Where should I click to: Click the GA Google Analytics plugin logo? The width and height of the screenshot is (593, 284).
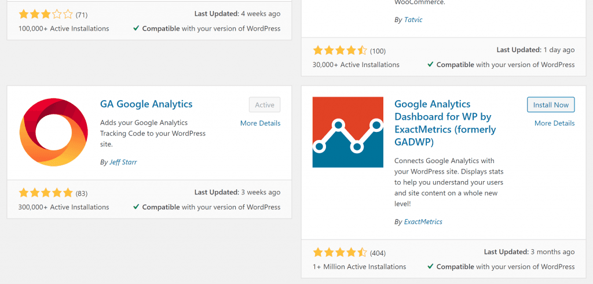(x=53, y=132)
